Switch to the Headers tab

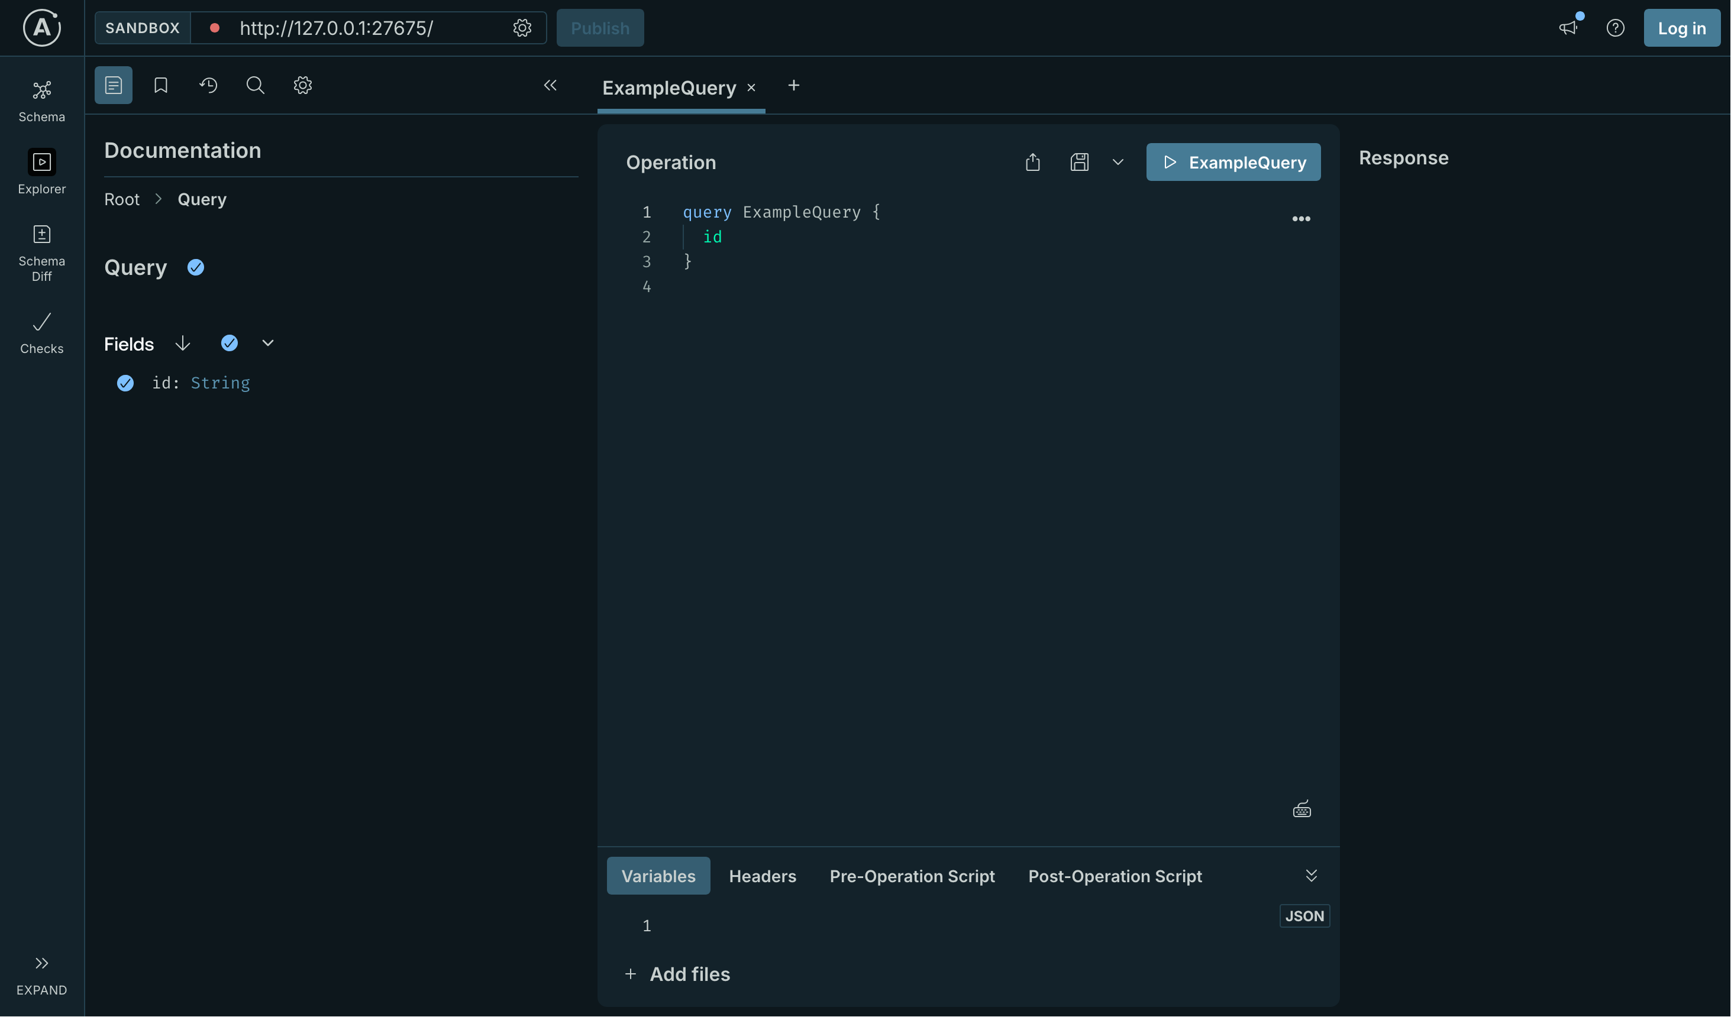762,876
